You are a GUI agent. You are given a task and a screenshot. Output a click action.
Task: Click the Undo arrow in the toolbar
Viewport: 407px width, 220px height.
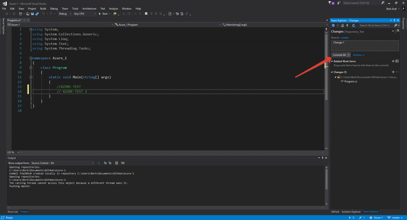[x=43, y=14]
